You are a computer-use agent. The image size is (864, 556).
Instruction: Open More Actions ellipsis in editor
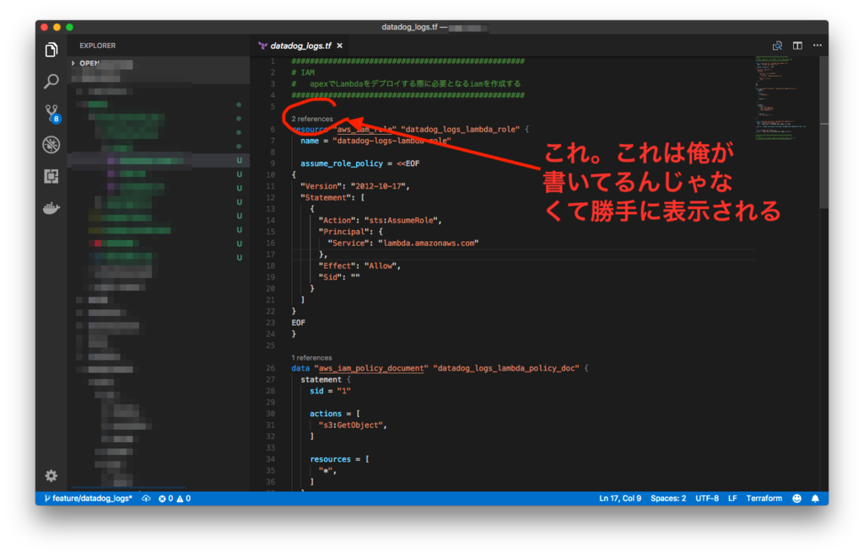[x=817, y=45]
